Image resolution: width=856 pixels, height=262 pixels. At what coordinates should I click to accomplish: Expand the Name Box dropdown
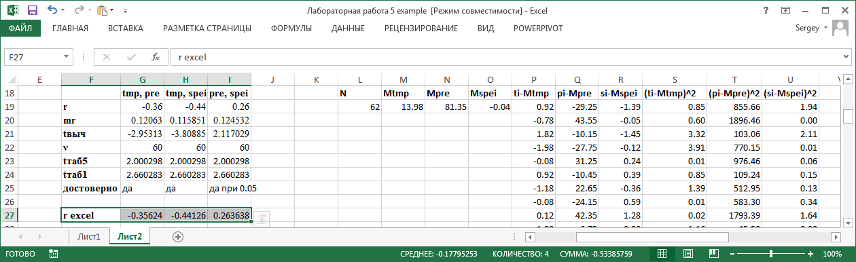point(66,58)
